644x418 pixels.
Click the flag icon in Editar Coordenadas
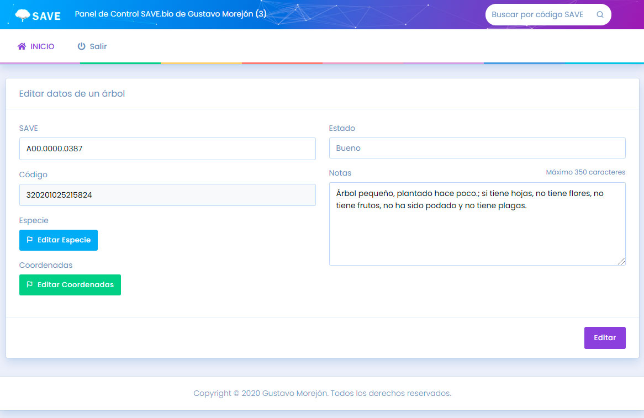30,284
